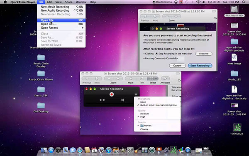
Task: Click the volume speaker icon in menu bar
Action: (x=204, y=2)
